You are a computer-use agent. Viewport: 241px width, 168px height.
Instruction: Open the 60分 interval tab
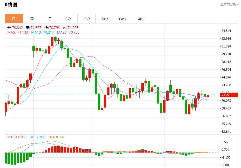[x=123, y=19]
